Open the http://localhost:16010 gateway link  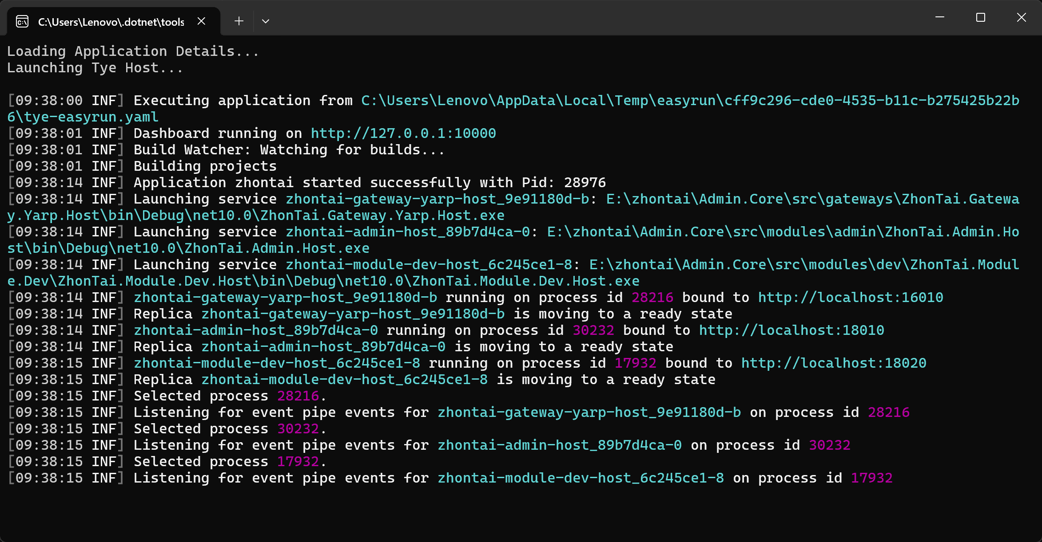click(850, 298)
